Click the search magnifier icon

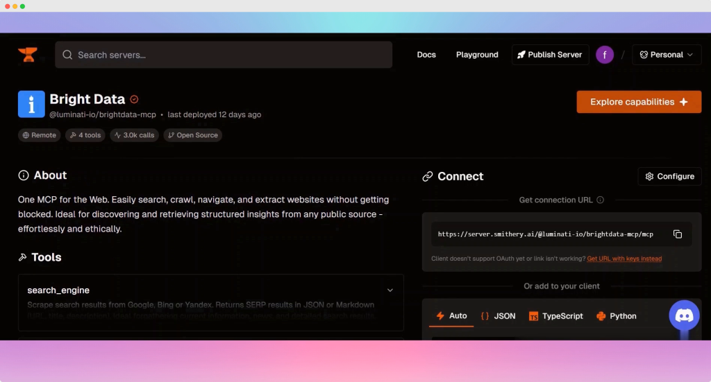tap(67, 55)
